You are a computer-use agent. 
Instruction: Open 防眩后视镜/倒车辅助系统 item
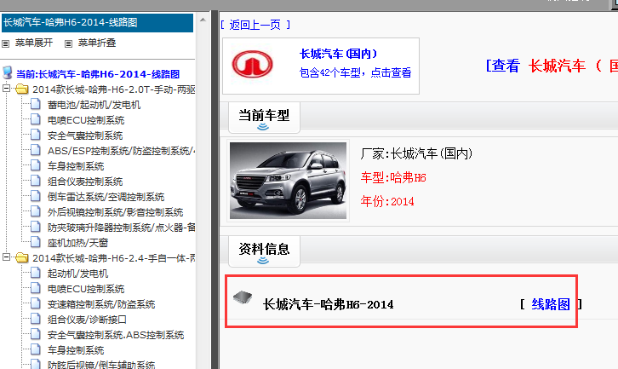[x=101, y=365]
